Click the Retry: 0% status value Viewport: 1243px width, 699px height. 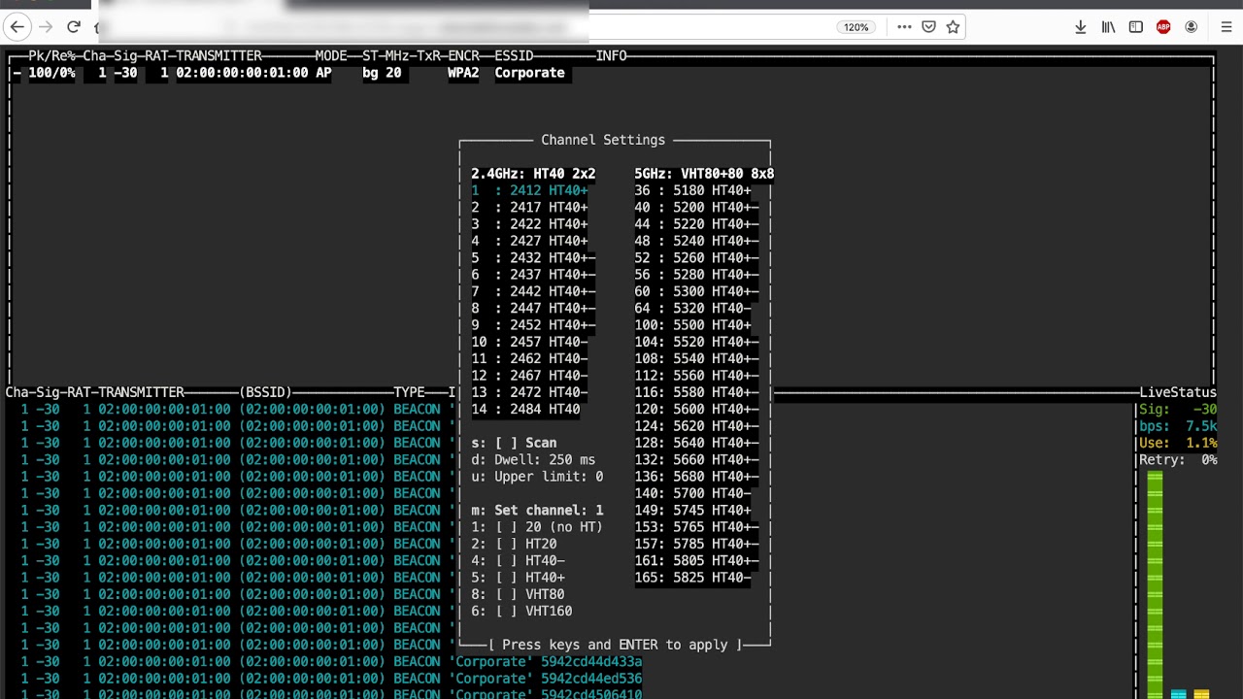point(1178,459)
